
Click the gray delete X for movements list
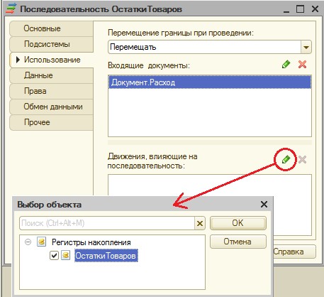[x=302, y=159]
